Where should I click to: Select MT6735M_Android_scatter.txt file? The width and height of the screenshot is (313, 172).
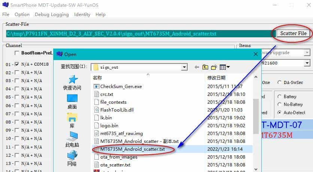tap(133, 149)
